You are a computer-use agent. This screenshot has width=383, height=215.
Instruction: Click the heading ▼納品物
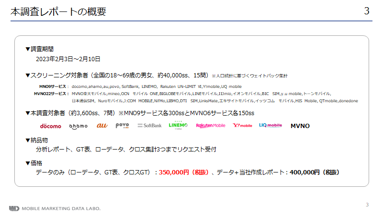click(37, 140)
